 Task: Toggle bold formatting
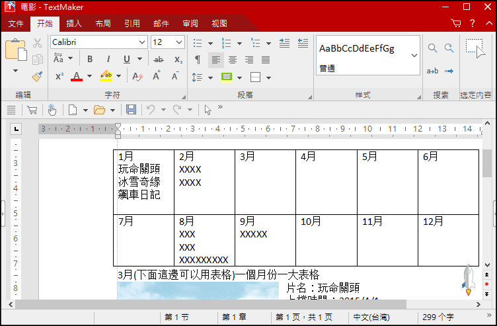[x=90, y=60]
